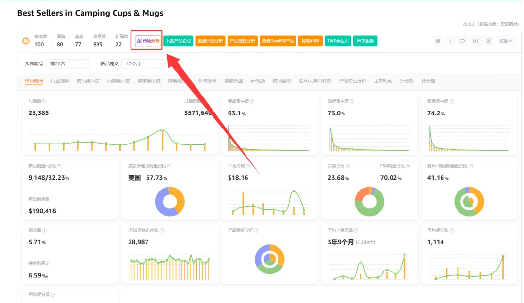
Task: Open the 品牌集中度 tab
Action: tap(118, 81)
